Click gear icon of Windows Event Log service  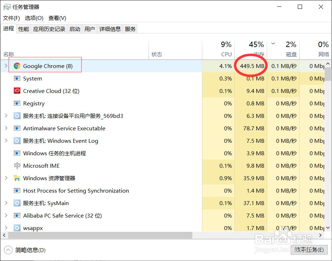point(17,141)
